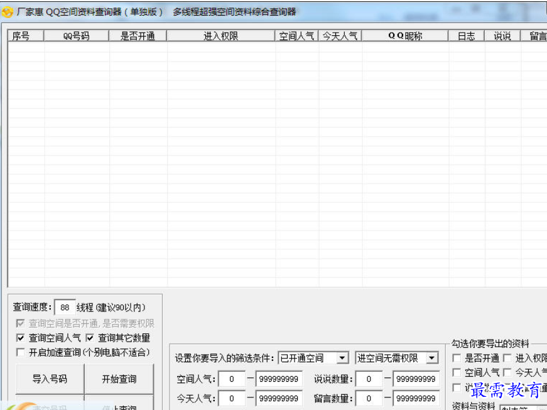Click the 今天人气 maximum value field

click(279, 399)
